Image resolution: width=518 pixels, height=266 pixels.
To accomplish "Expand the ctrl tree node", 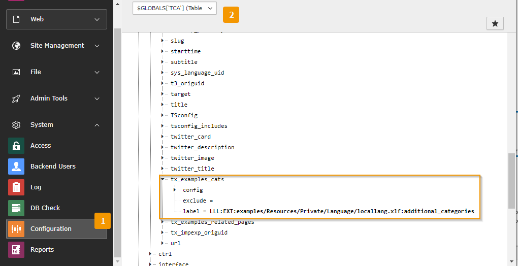I will click(x=151, y=254).
